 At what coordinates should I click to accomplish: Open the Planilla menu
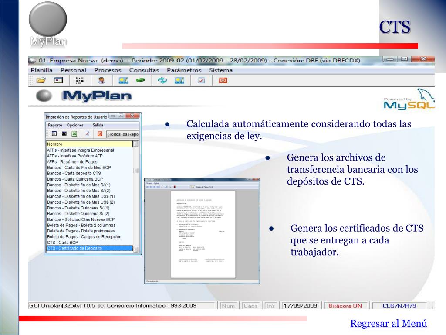click(x=41, y=70)
